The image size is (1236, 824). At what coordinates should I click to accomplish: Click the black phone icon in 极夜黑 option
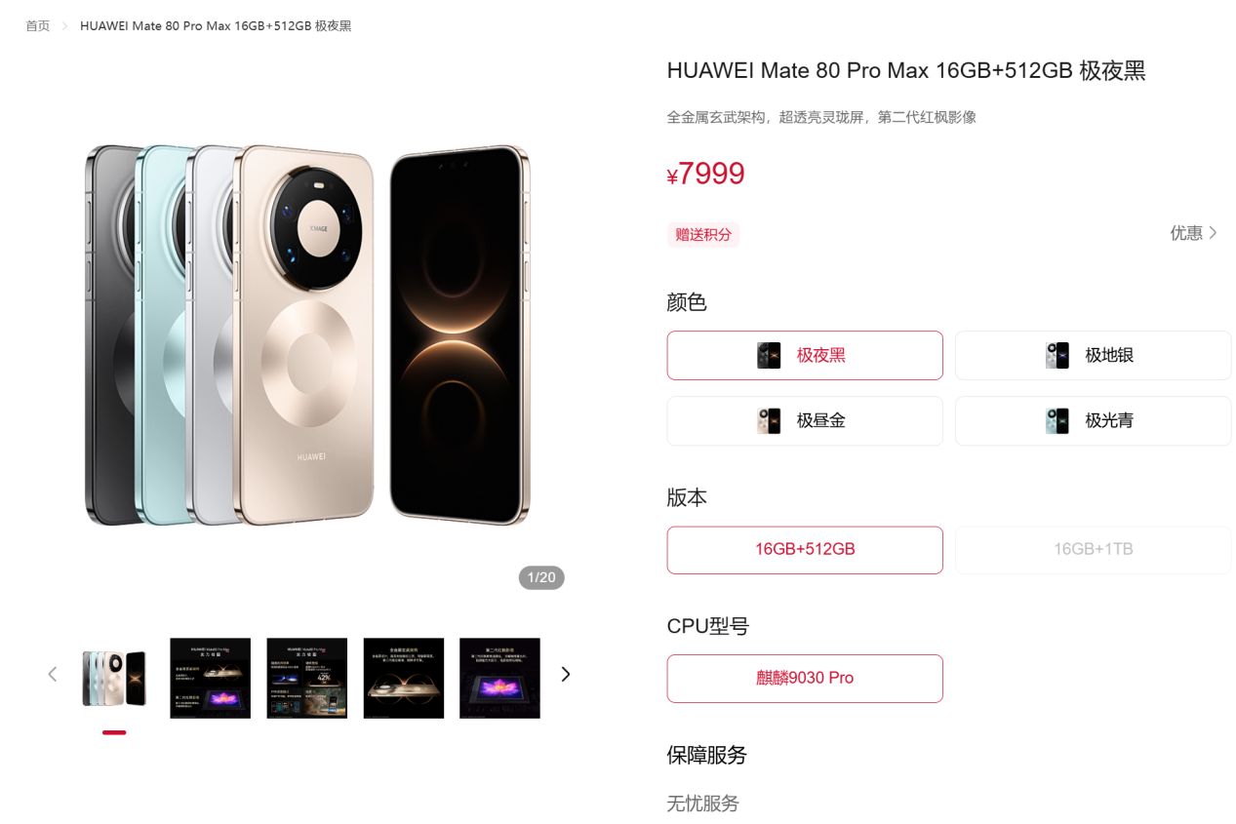tap(769, 355)
